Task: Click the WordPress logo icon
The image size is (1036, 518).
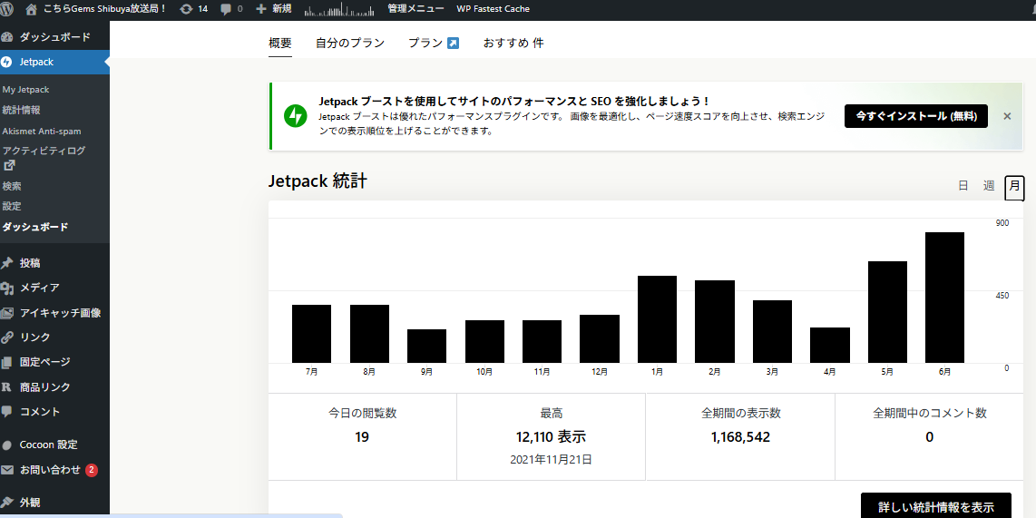Action: [x=6, y=9]
